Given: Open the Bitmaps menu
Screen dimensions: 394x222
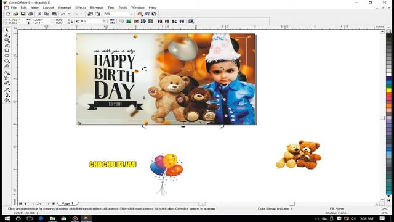Looking at the screenshot, I should [97, 7].
